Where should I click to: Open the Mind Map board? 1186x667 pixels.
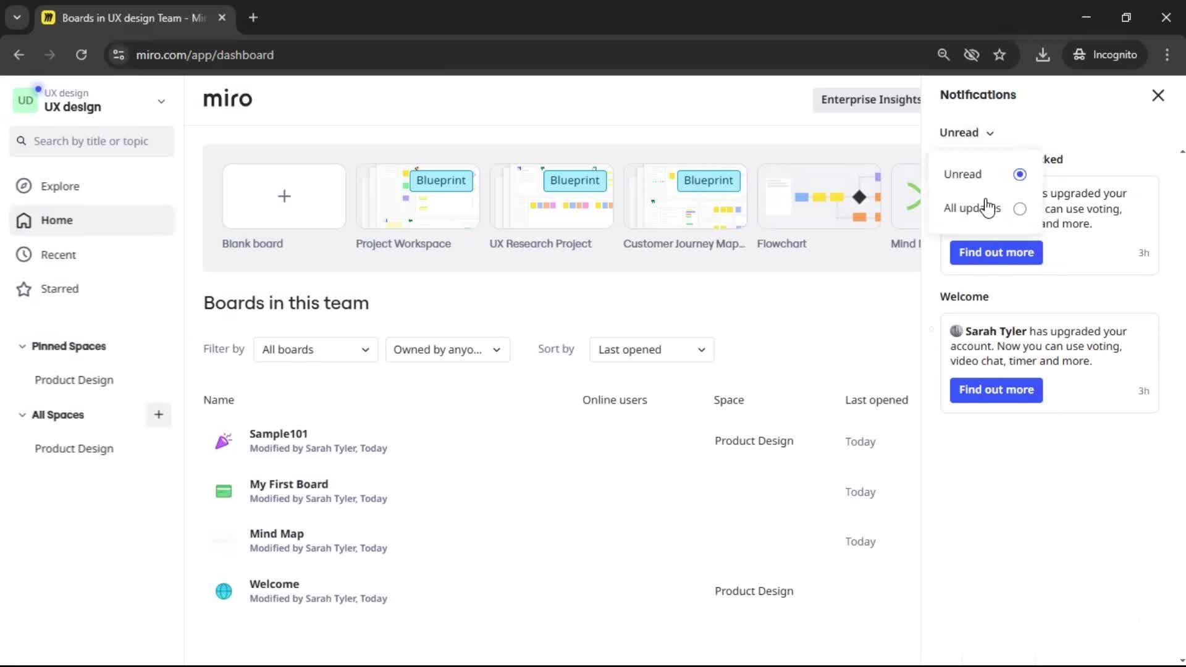277,534
